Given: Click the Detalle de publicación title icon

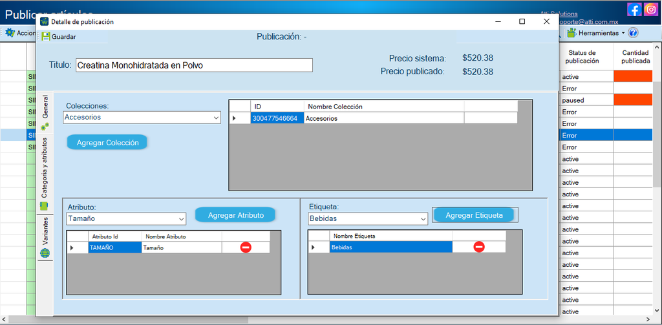Looking at the screenshot, I should [44, 21].
